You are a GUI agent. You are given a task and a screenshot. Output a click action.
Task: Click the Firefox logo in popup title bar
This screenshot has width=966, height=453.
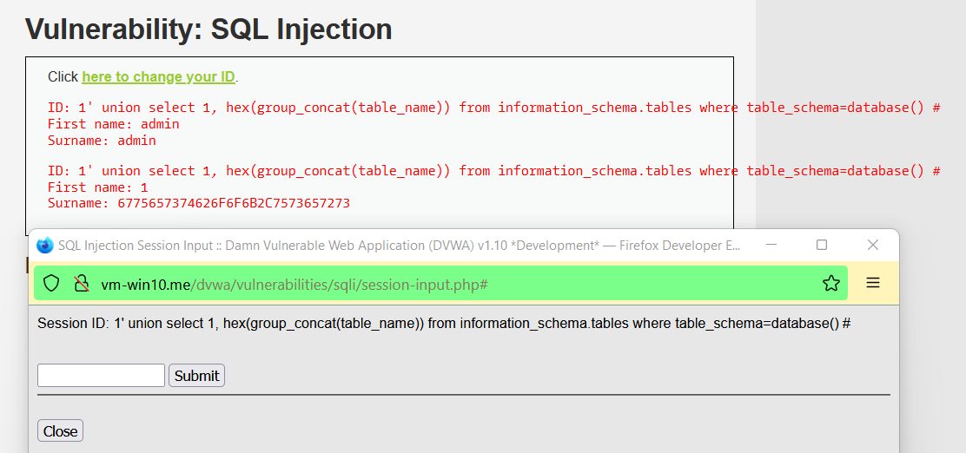point(45,245)
